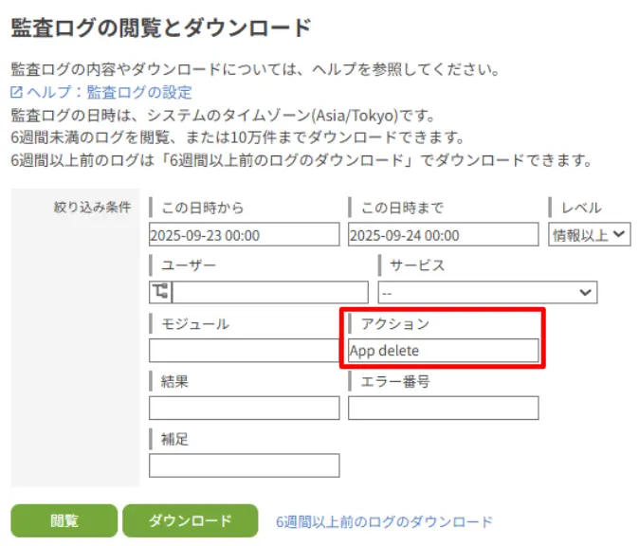
Task: Open the サービス dropdown list
Action: pyautogui.click(x=487, y=292)
